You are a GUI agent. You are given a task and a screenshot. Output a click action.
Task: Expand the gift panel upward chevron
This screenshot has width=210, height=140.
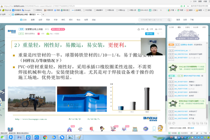[x=154, y=129]
